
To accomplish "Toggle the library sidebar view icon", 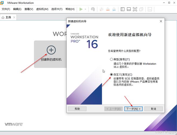I will click(x=122, y=9).
